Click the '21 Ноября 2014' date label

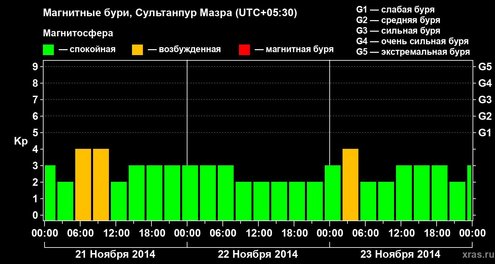(x=115, y=254)
